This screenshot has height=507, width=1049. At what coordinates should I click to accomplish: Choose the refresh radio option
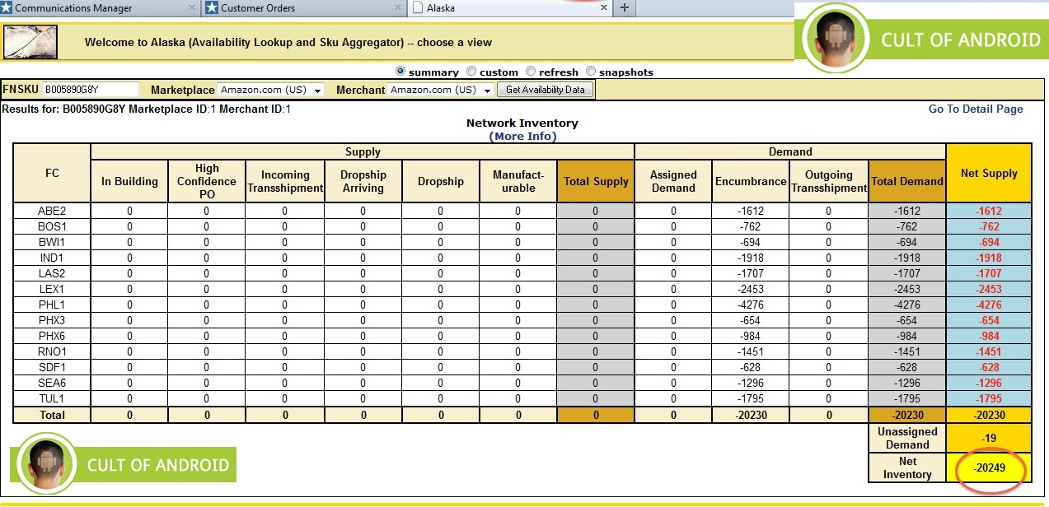[x=531, y=72]
